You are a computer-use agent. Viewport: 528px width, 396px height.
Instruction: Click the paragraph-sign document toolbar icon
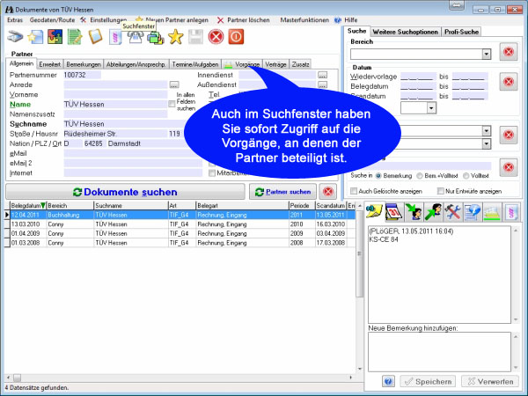pyautogui.click(x=115, y=37)
